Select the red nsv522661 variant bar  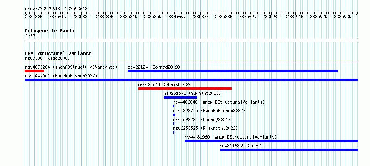[185, 89]
